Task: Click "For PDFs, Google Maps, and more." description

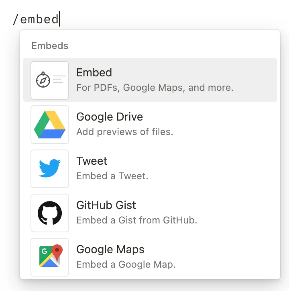Action: coord(155,88)
